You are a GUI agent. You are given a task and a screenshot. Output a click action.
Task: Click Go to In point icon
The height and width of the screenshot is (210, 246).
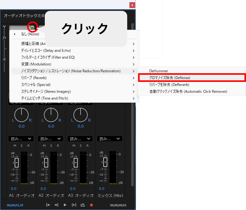click(48, 205)
